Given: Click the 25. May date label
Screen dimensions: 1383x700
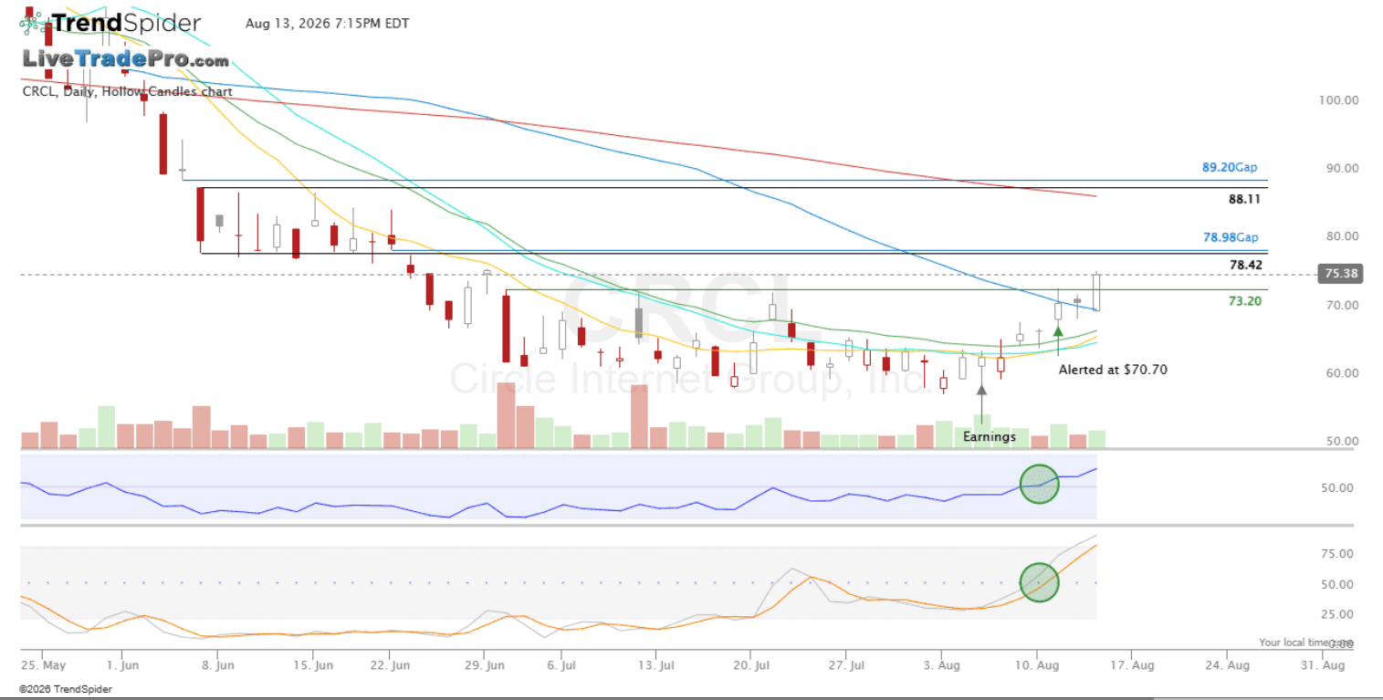Looking at the screenshot, I should coord(43,667).
